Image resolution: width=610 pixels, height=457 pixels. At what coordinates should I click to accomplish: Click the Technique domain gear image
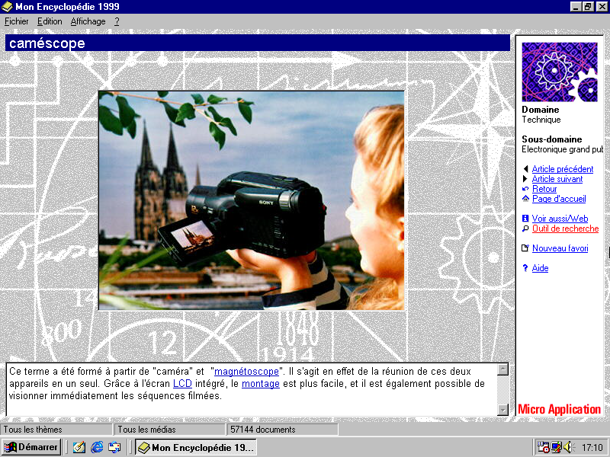pyautogui.click(x=560, y=72)
